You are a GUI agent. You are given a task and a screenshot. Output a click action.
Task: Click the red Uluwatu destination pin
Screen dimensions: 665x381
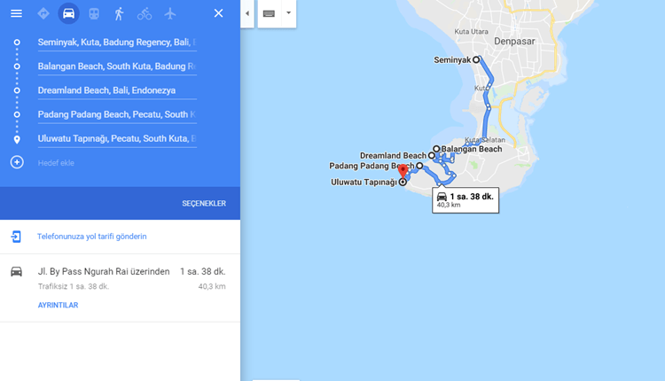click(x=403, y=172)
